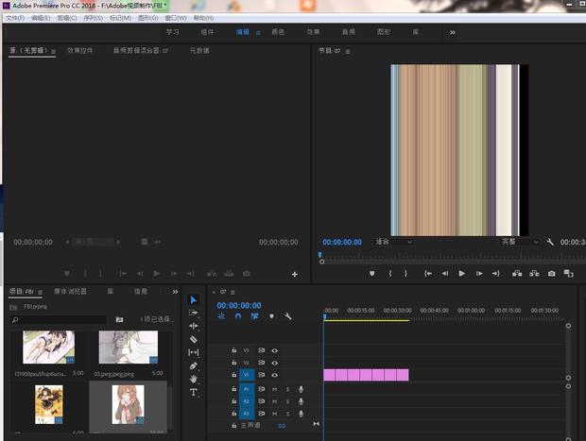Open program monitor playback resolution dropdown
Screen dimensions: 586x441
520,242
